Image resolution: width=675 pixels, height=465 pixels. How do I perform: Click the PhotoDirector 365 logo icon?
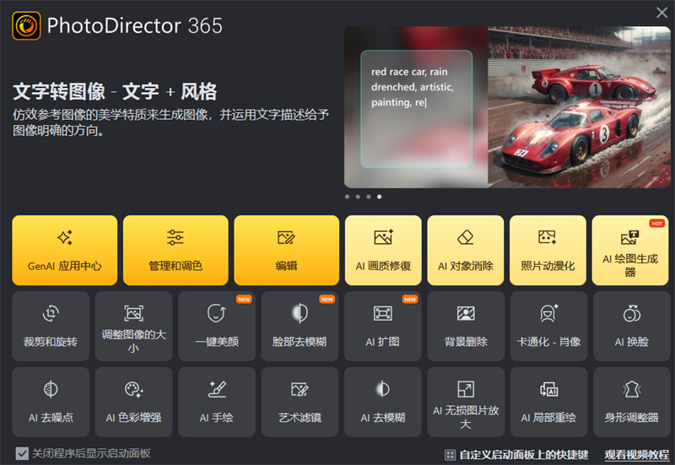click(27, 26)
